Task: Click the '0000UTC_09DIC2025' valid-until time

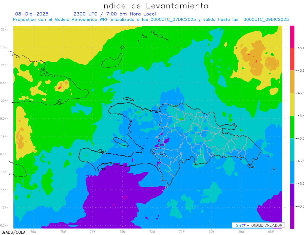Action: (x=266, y=20)
